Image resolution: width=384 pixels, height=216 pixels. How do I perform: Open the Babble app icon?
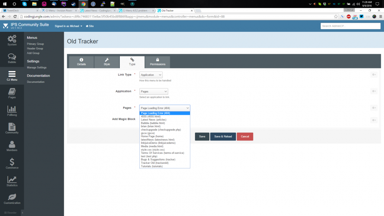coord(12,58)
